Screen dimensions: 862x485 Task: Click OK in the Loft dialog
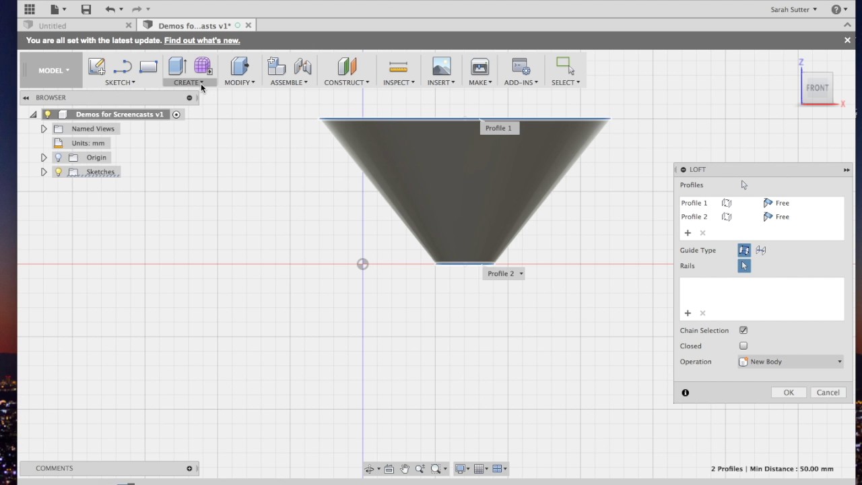[x=789, y=393]
